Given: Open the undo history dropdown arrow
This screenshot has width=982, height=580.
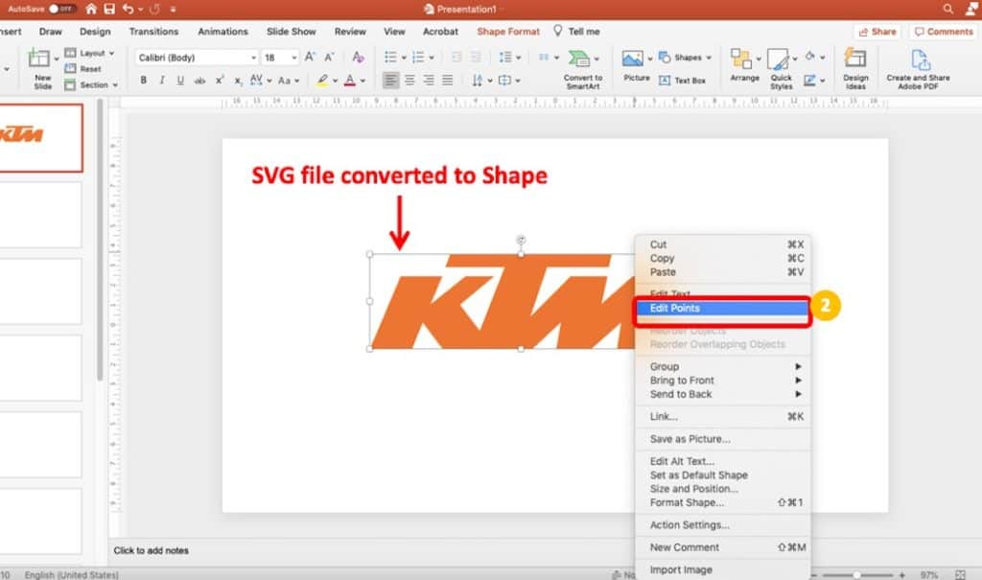Looking at the screenshot, I should coord(140,10).
